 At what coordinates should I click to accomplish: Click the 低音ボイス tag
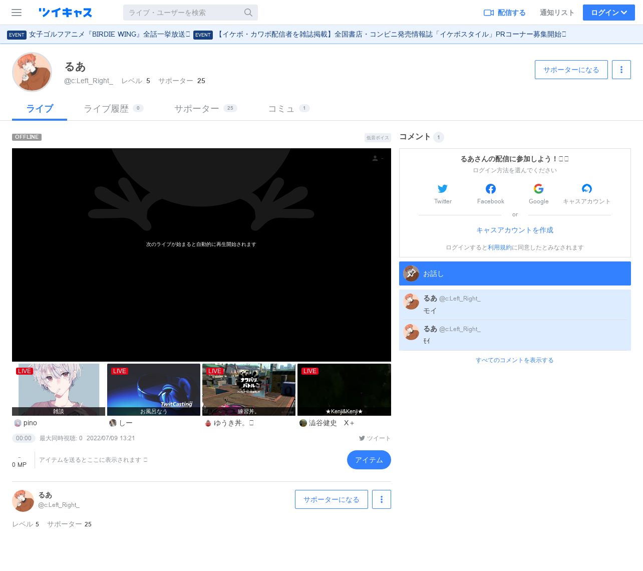tap(378, 138)
